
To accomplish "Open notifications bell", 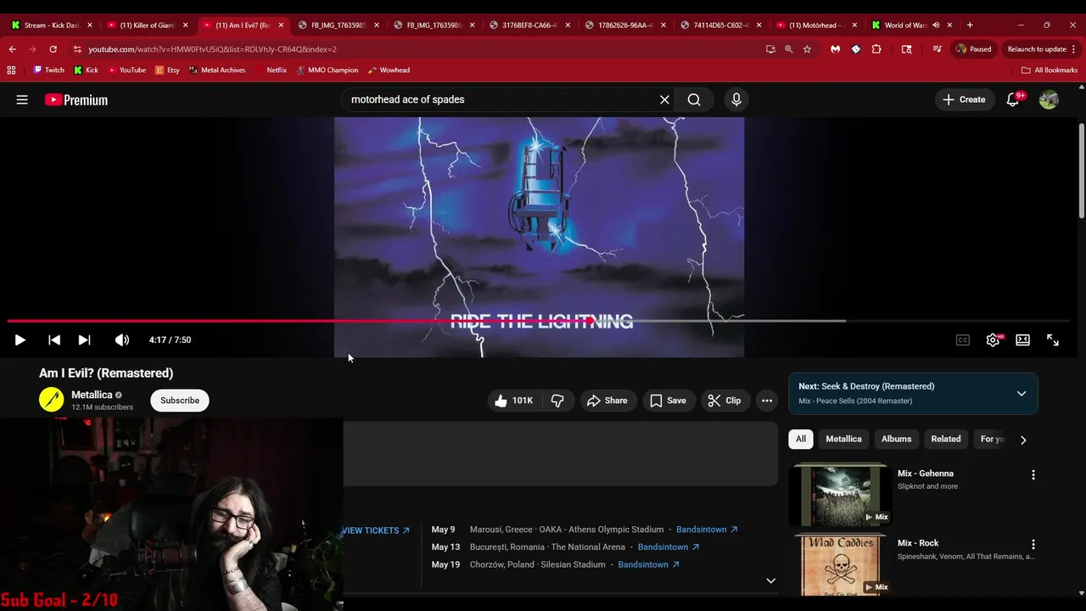I will tap(1013, 99).
